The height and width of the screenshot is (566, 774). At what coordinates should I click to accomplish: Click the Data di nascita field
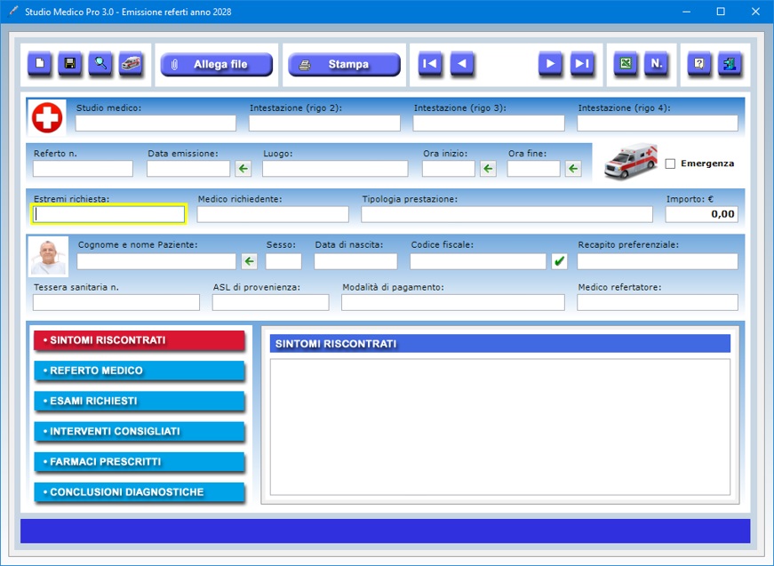click(x=355, y=261)
